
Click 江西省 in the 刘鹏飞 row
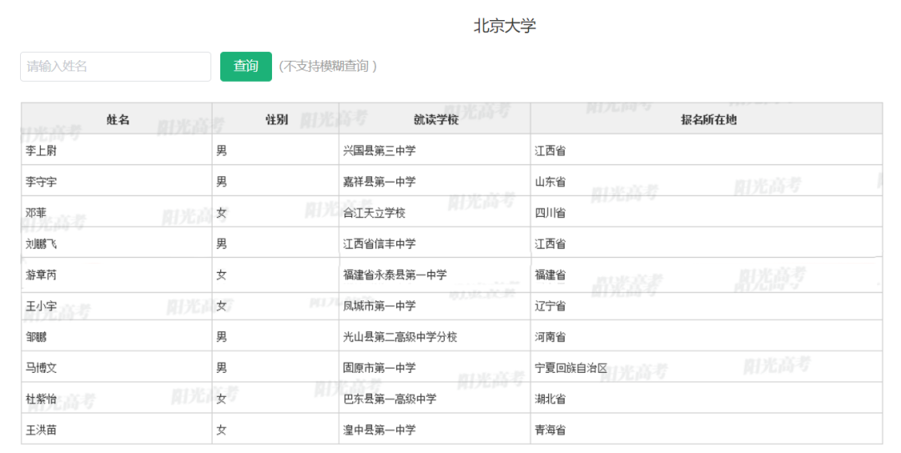pos(550,244)
